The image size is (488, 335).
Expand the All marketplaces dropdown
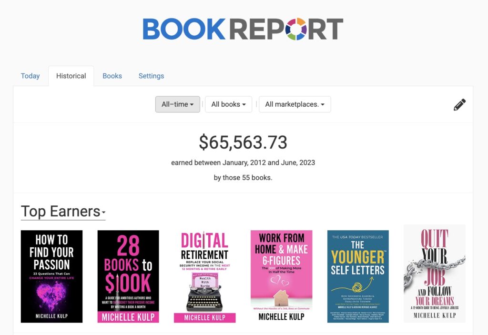click(295, 104)
